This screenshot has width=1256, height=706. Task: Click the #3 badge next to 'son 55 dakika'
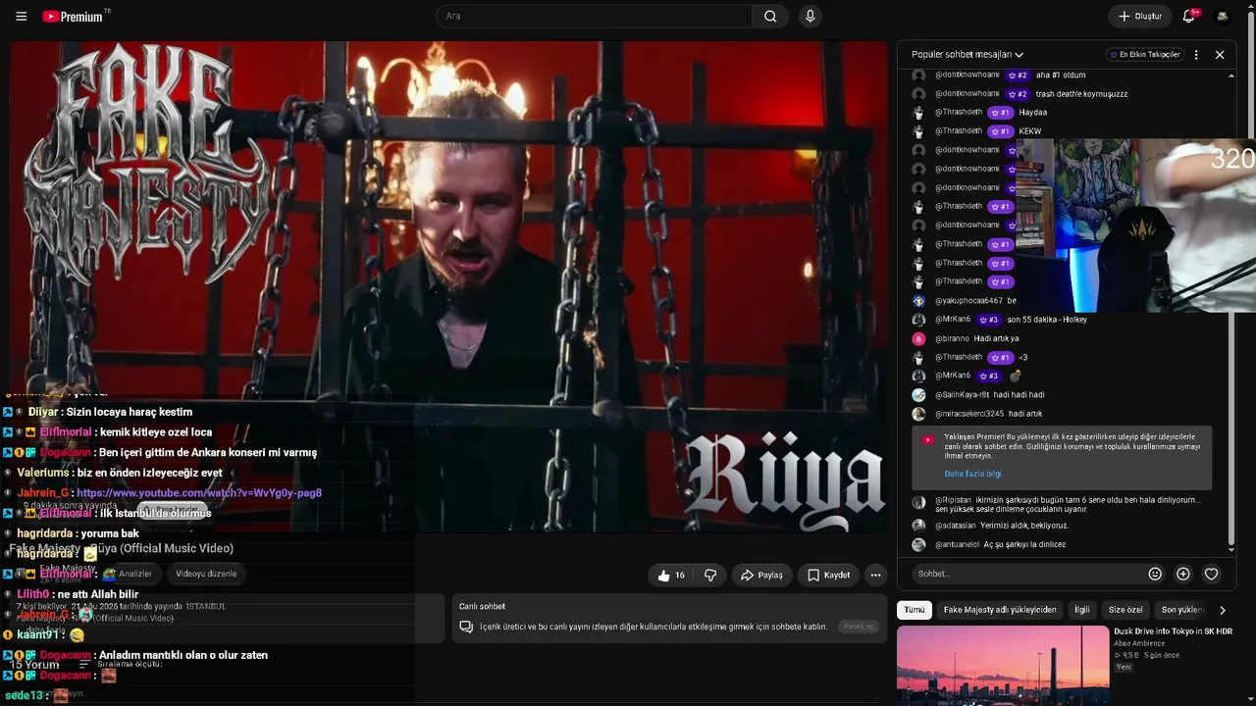988,320
